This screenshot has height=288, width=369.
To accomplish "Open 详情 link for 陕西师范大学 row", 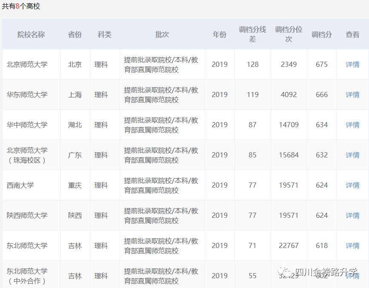I will coord(352,215).
